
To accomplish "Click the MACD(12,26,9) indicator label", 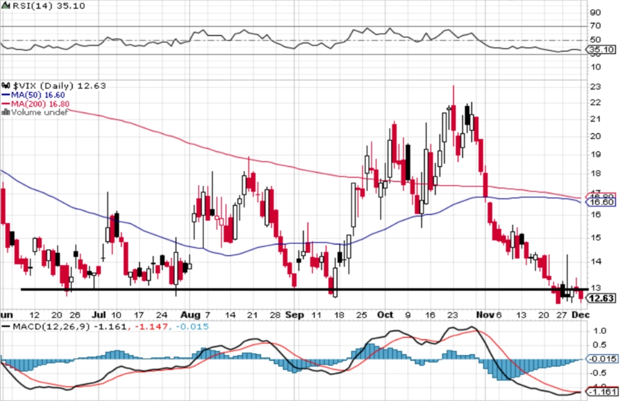I will [x=51, y=327].
